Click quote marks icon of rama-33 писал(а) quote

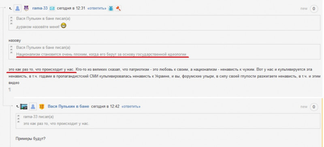(x=19, y=119)
